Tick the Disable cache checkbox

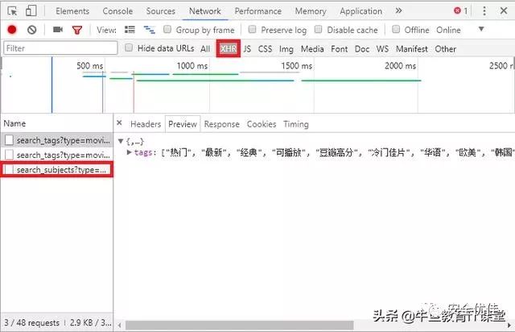pyautogui.click(x=318, y=29)
